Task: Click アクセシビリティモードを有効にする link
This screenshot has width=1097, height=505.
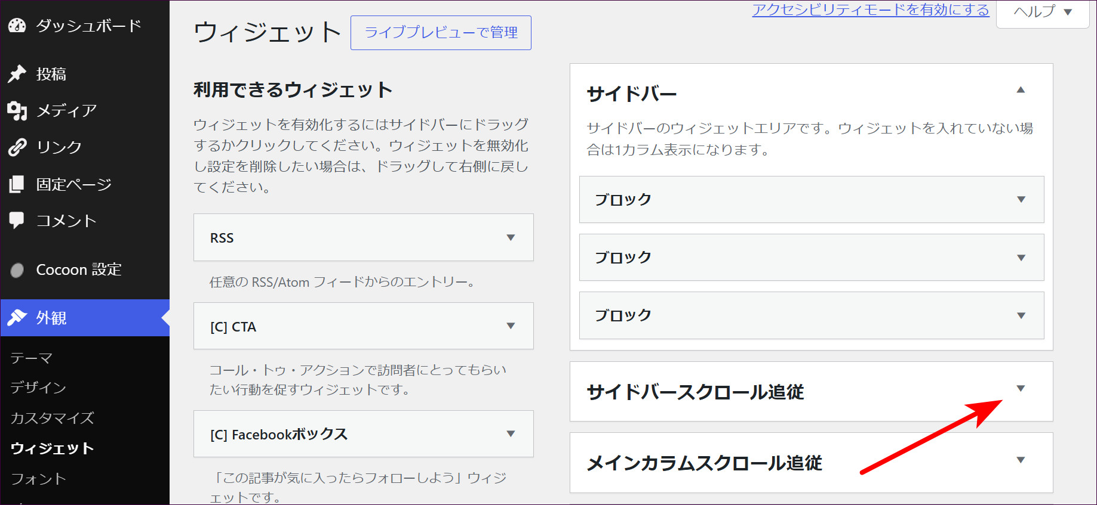Action: click(x=871, y=10)
